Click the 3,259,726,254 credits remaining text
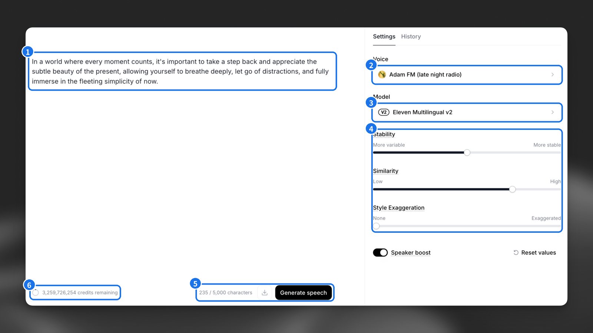 click(80, 293)
